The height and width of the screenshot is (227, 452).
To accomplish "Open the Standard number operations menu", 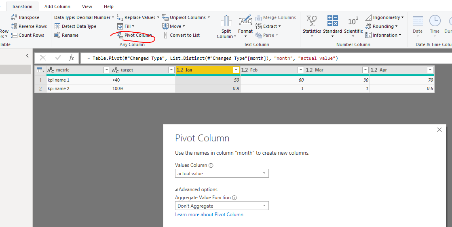I will 332,27.
